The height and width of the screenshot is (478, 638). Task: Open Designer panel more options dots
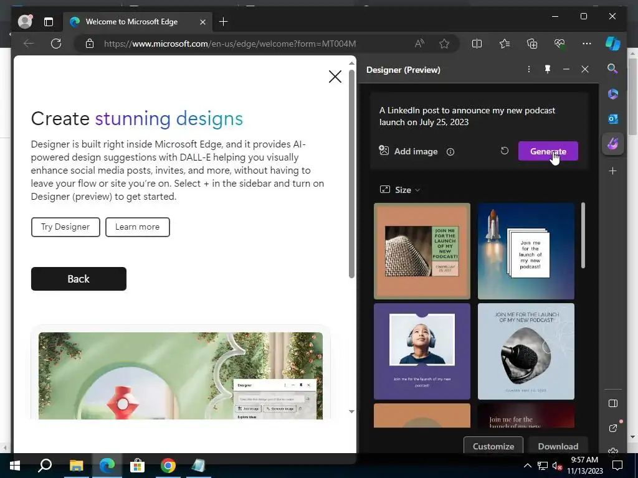529,70
